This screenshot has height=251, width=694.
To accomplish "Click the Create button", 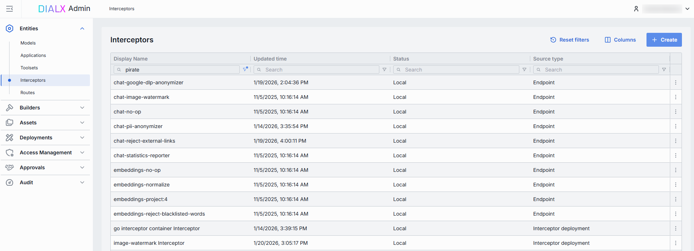I will pos(664,40).
